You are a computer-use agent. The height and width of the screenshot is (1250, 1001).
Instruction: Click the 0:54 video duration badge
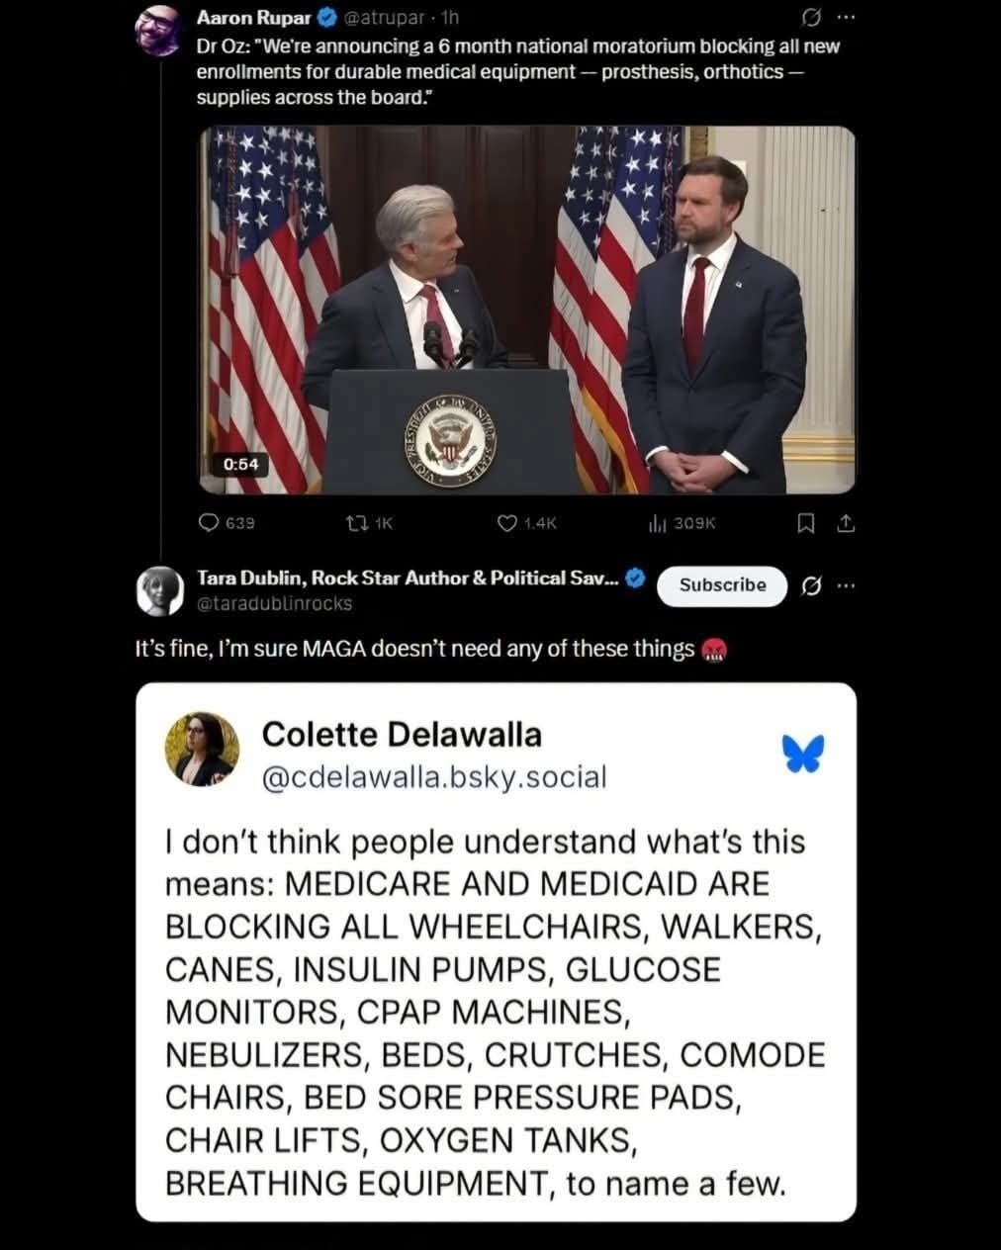point(240,464)
